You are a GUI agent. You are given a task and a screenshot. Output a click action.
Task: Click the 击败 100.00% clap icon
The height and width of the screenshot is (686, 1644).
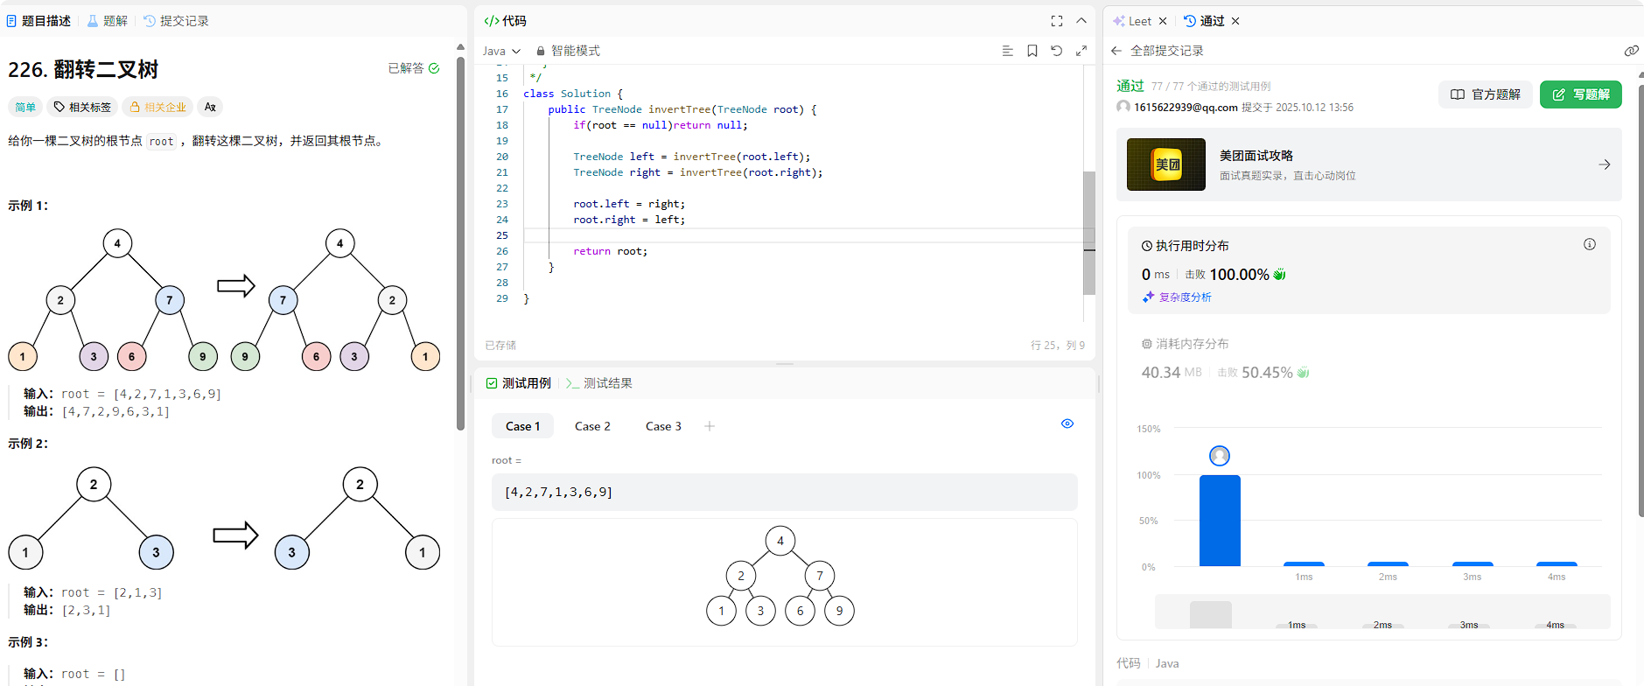1279,274
